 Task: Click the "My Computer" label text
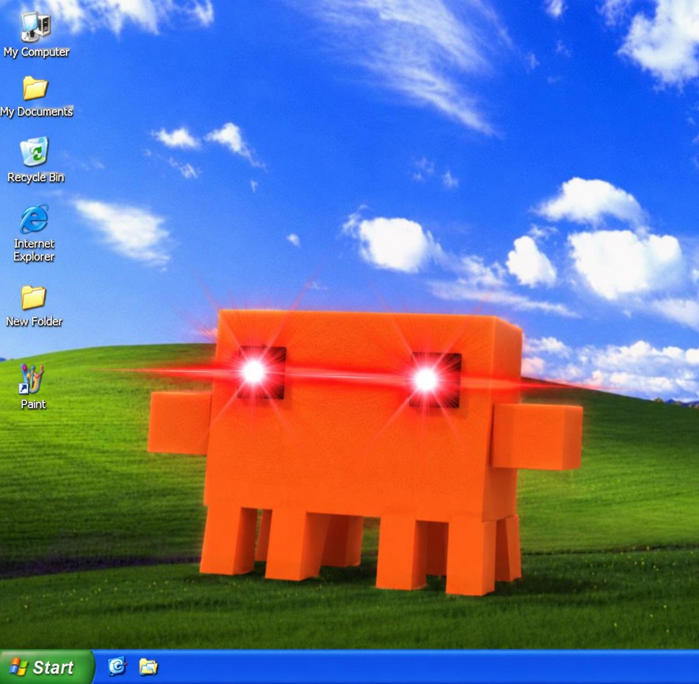pyautogui.click(x=36, y=52)
